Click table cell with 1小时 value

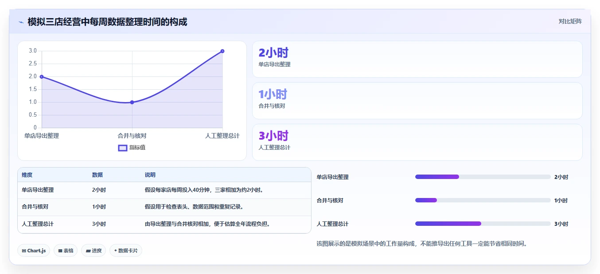tap(99, 207)
